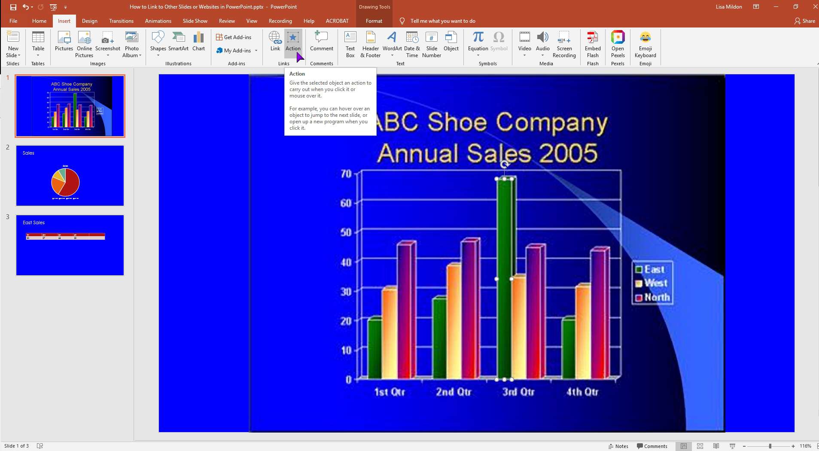Image resolution: width=819 pixels, height=451 pixels.
Task: Open the File menu
Action: [x=13, y=21]
